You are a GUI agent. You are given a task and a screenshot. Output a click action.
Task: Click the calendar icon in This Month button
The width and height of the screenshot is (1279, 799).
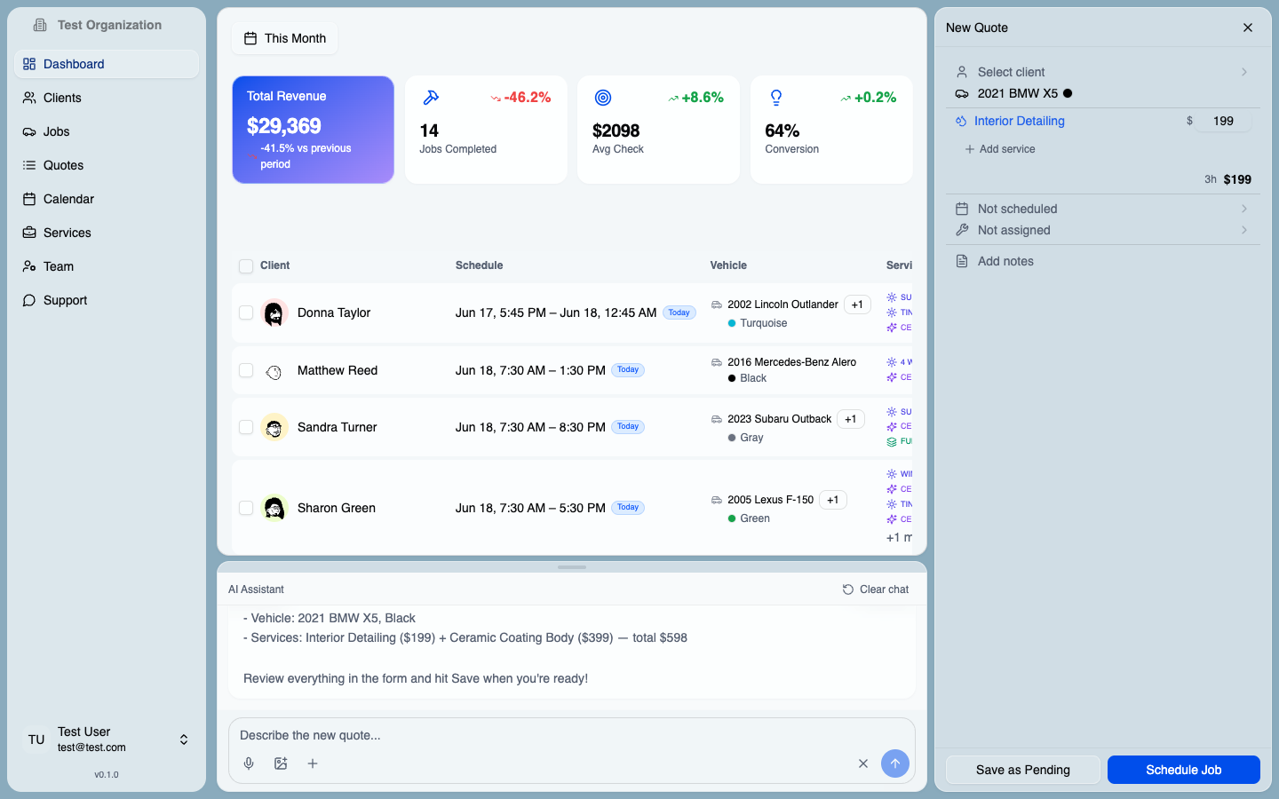tap(250, 38)
